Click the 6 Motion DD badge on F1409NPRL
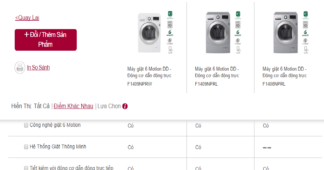324x170 pixels. pos(238,33)
